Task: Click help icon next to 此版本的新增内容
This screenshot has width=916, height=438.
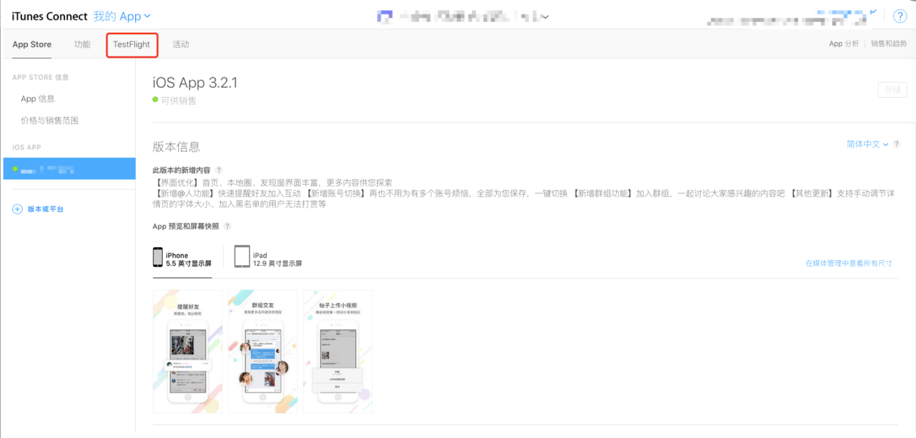Action: [x=219, y=170]
